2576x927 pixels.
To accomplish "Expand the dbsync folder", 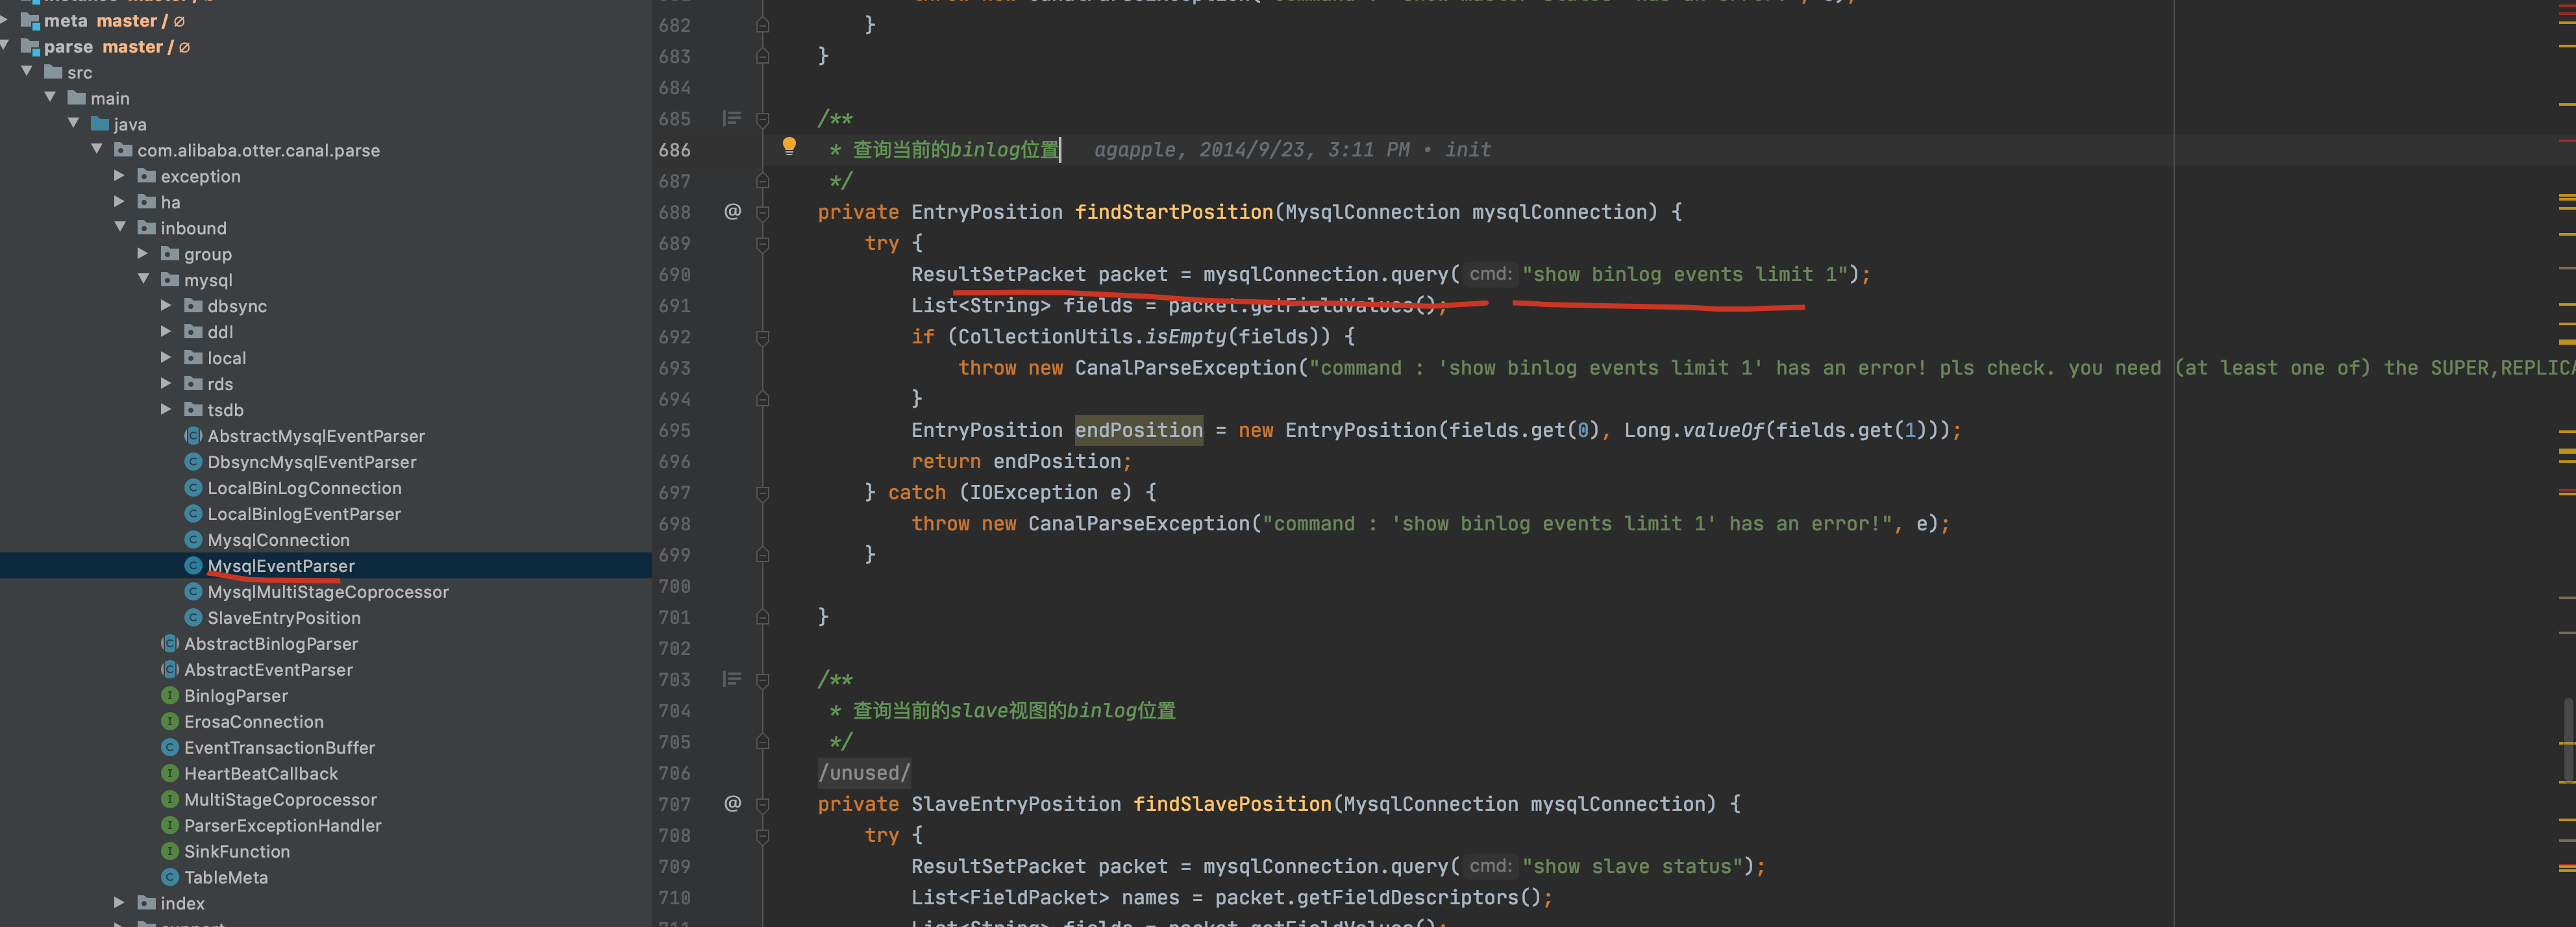I will (166, 306).
